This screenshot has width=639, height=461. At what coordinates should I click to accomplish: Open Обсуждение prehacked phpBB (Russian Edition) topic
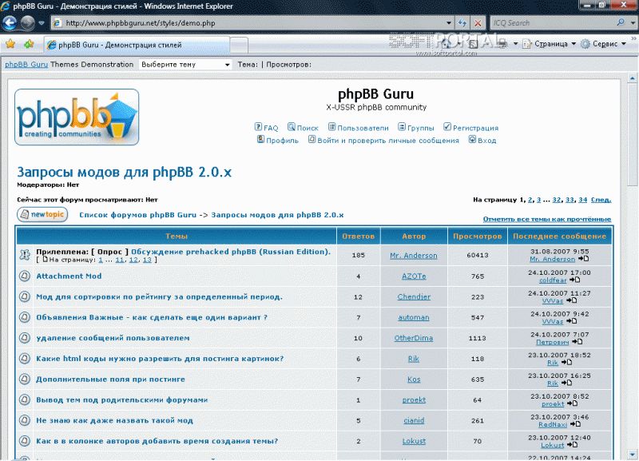point(231,252)
